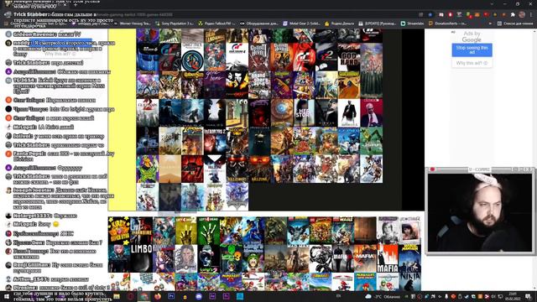The height and width of the screenshot is (302, 537).
Task: Click 'Stop seeing this ad' button
Action: tap(472, 50)
